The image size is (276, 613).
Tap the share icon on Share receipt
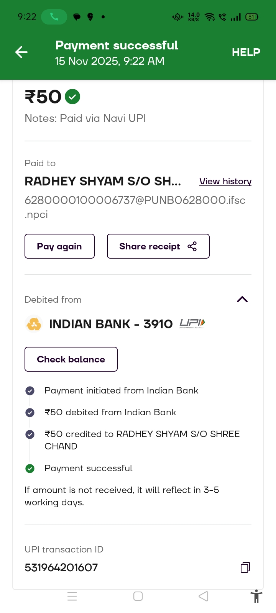(x=192, y=246)
